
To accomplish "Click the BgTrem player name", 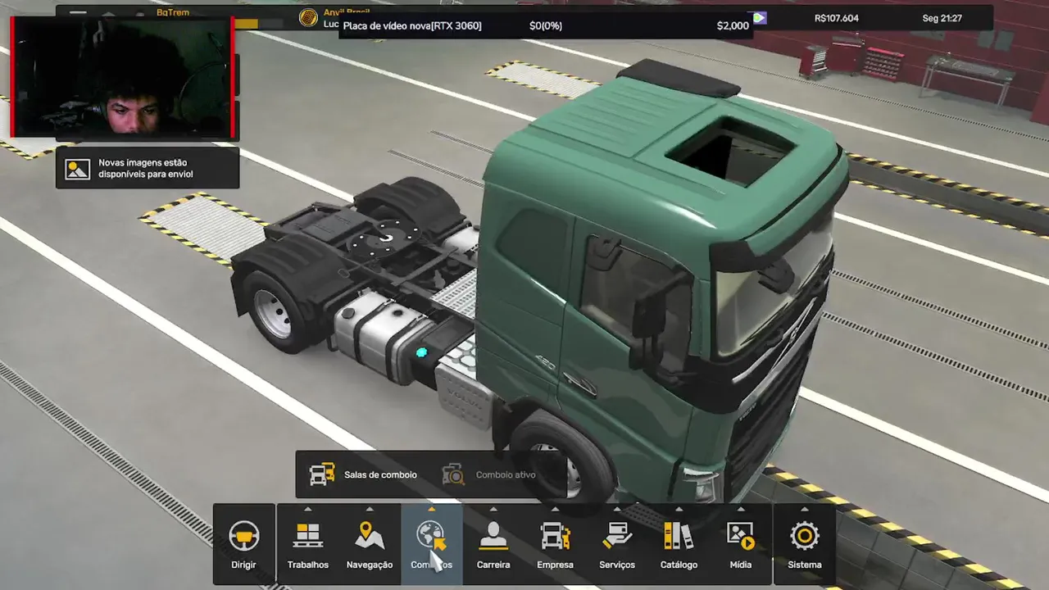I will coord(173,13).
